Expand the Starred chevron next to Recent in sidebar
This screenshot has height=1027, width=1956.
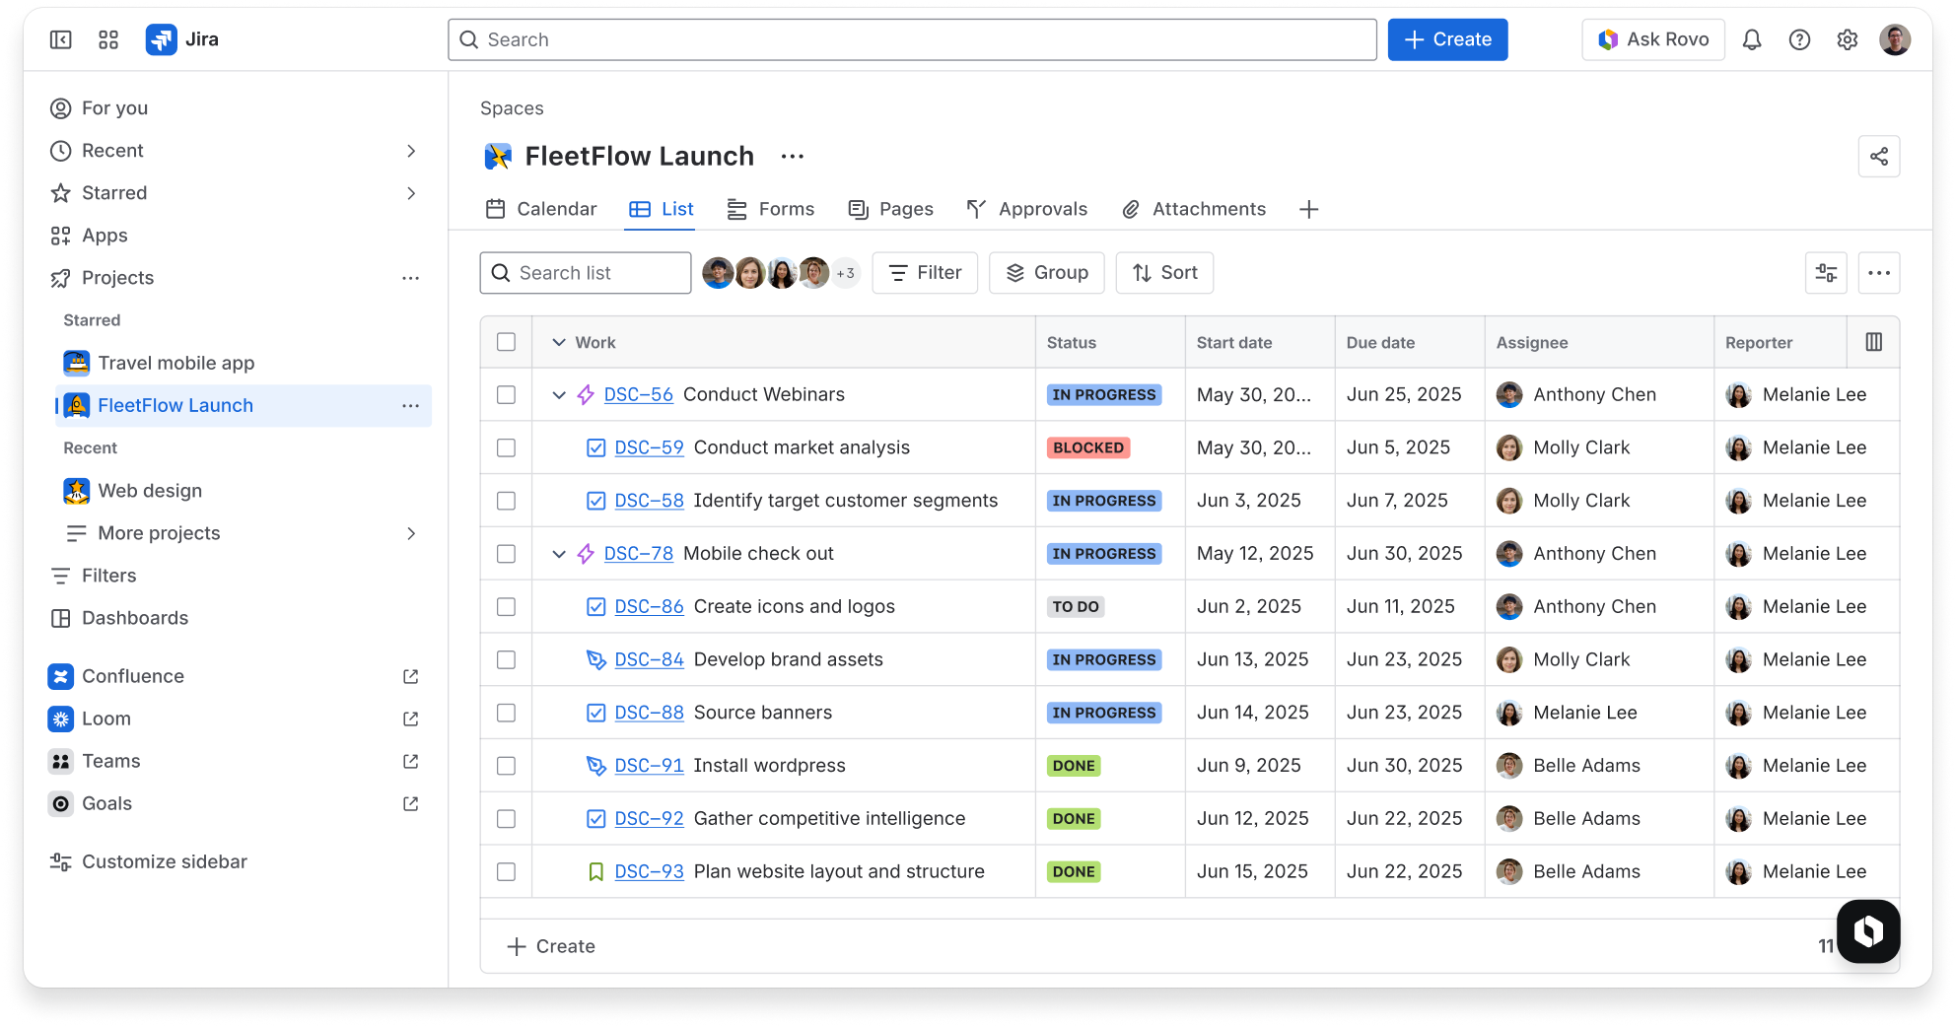point(411,193)
